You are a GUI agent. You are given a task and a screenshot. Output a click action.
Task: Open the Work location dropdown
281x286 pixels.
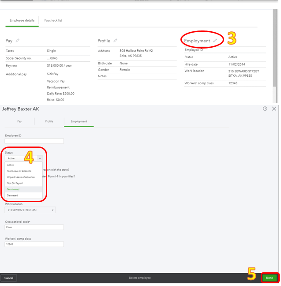[x=30, y=210]
